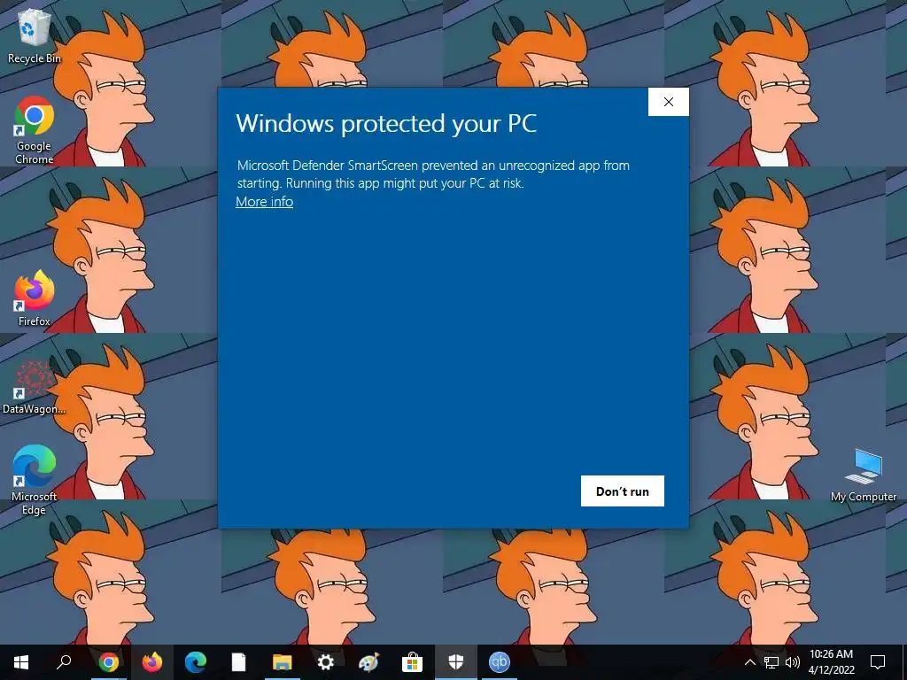Click More info in SmartScreen dialog
The image size is (907, 680).
(264, 202)
